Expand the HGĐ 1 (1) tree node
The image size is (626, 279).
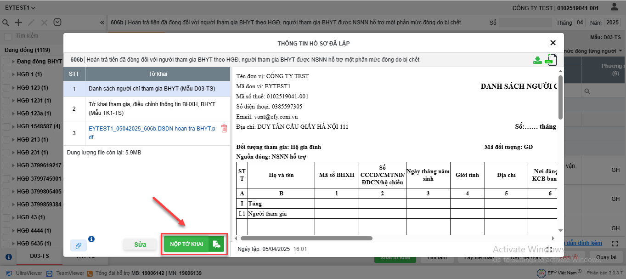point(14,74)
